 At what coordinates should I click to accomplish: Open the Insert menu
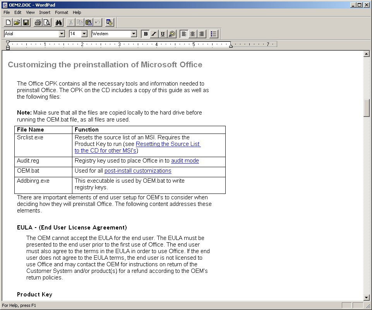pos(45,12)
